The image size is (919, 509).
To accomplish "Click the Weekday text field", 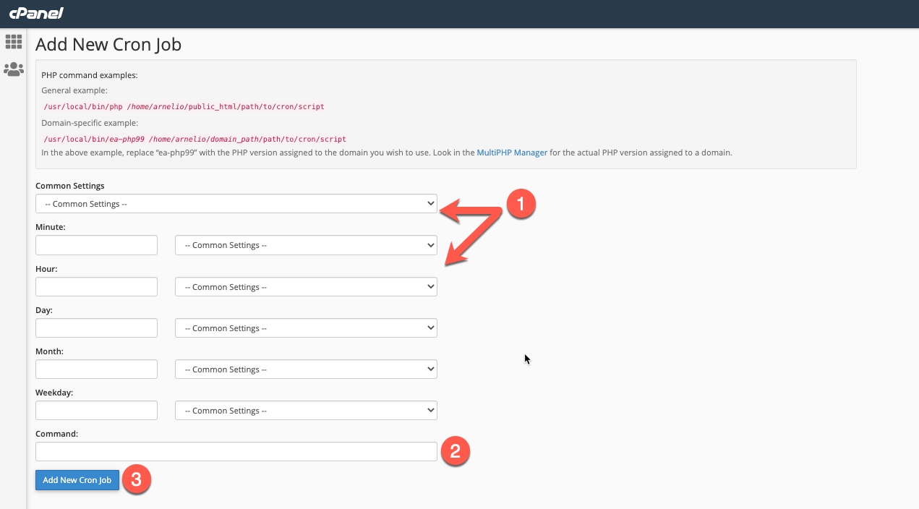I will [x=96, y=411].
